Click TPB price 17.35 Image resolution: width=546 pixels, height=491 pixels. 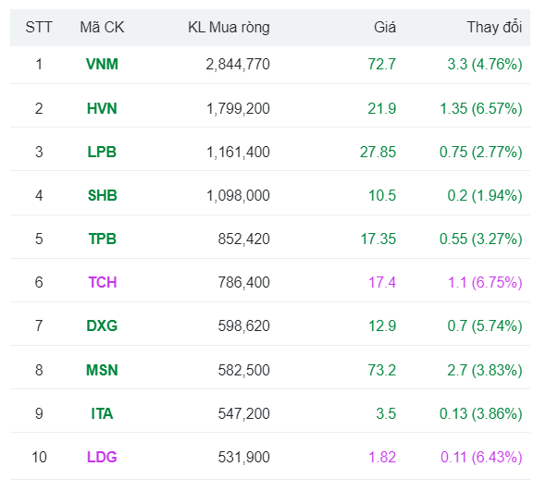(378, 239)
